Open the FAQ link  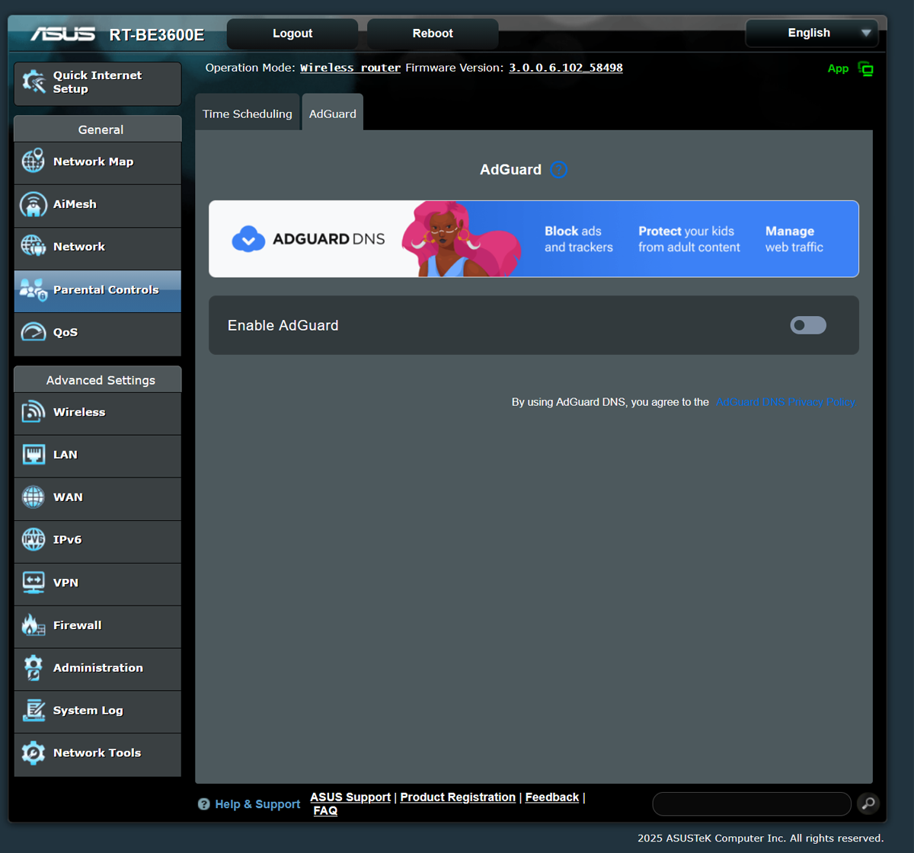coord(325,810)
